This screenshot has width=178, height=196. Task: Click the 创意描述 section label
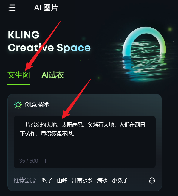37,105
